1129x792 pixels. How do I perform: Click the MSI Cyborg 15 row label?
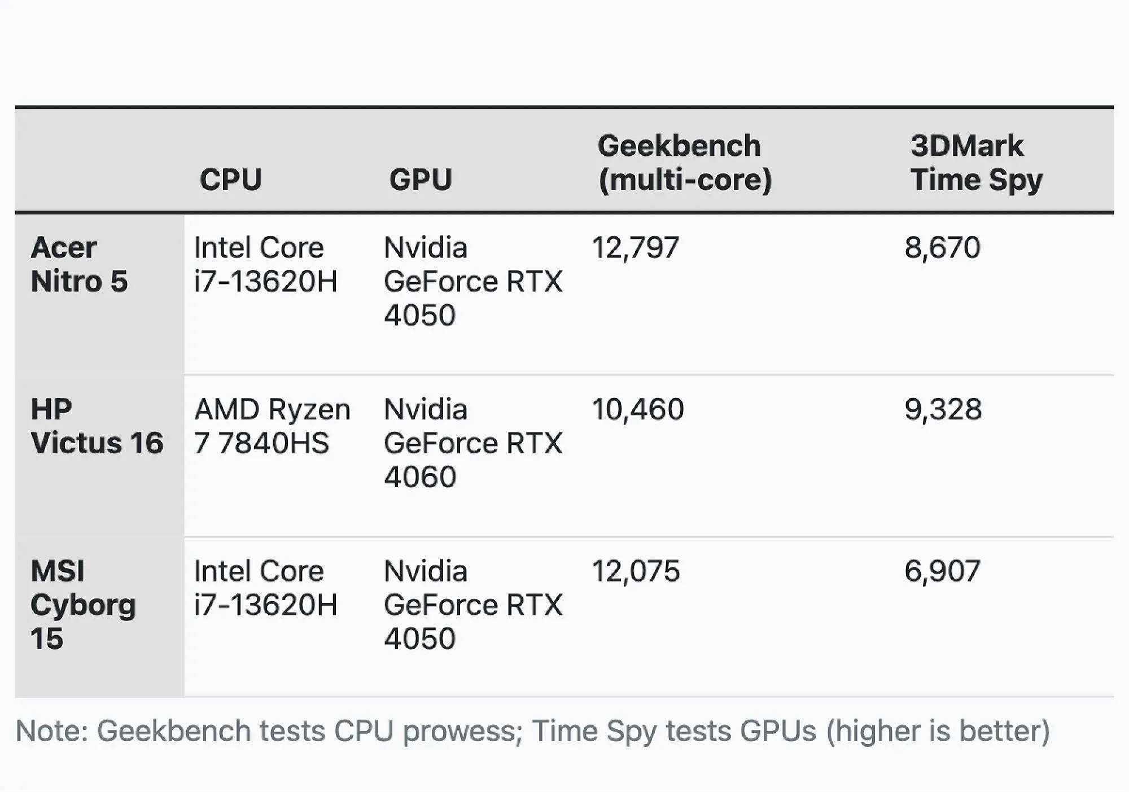tap(83, 605)
